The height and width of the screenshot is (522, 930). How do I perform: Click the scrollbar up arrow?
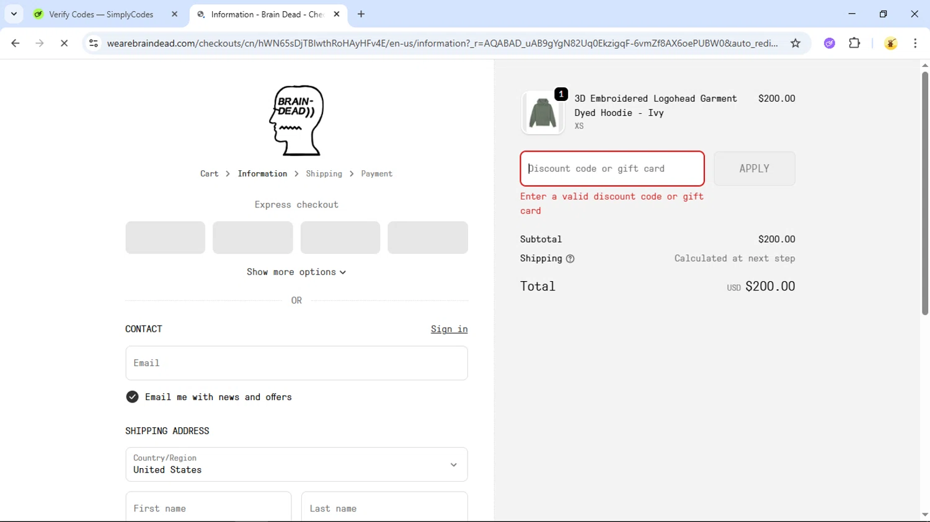click(x=924, y=65)
